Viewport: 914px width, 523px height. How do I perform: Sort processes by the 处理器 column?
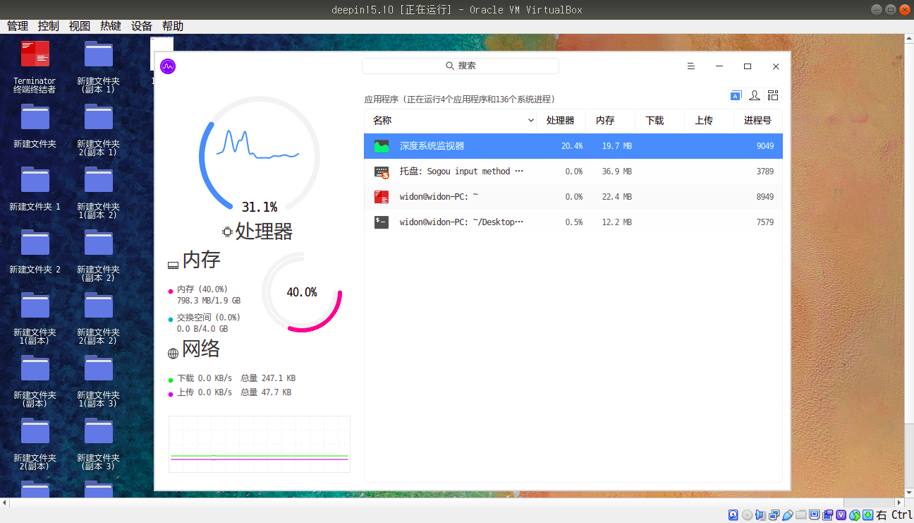pyautogui.click(x=561, y=120)
